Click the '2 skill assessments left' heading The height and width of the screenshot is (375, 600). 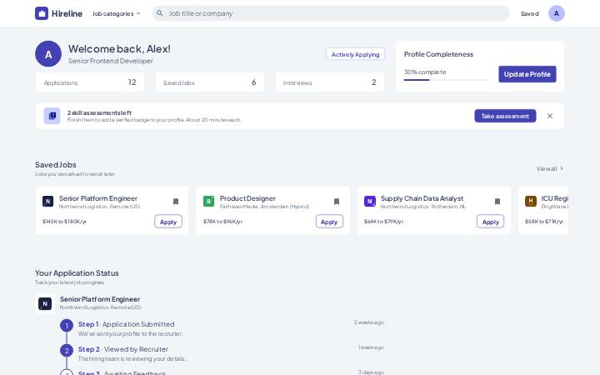[99, 112]
